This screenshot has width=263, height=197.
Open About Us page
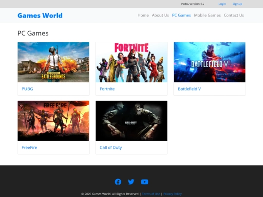(x=160, y=15)
